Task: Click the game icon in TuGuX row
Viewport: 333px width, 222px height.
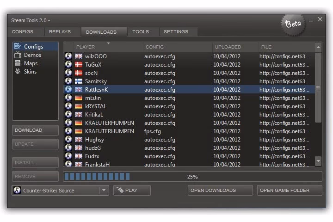Action: [x=68, y=64]
